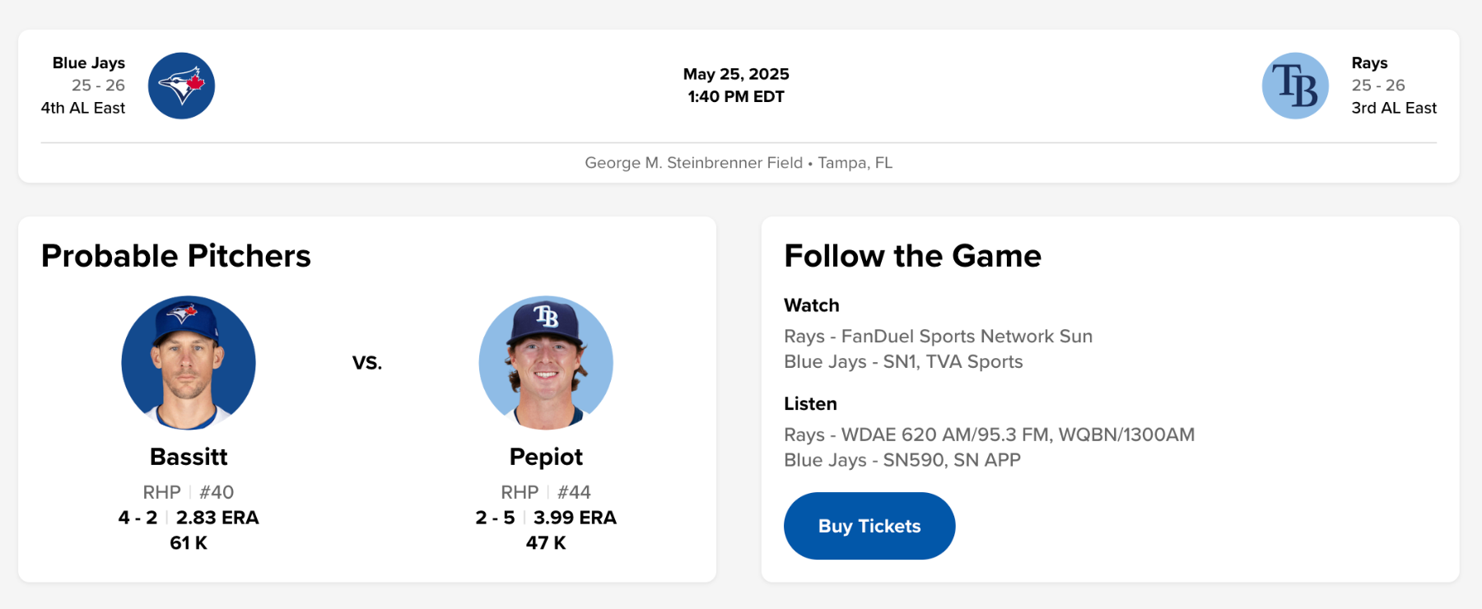Click Blue Jays SN590, SN APP listing
This screenshot has width=1482, height=609.
(902, 460)
